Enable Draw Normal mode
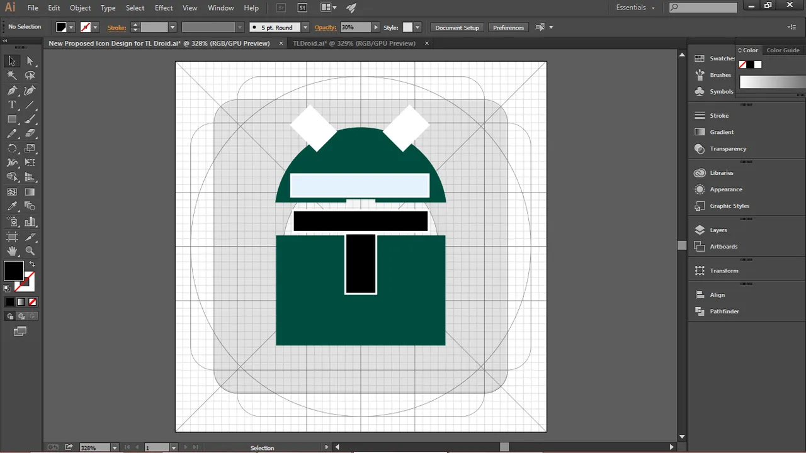The width and height of the screenshot is (806, 453). (x=10, y=316)
